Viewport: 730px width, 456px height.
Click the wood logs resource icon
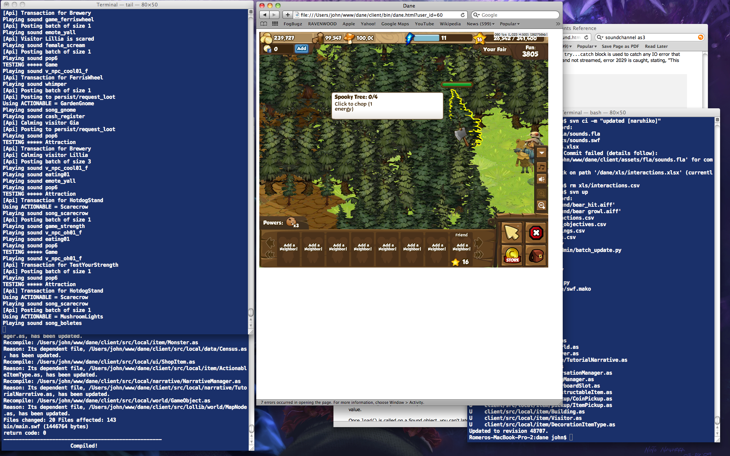coord(318,38)
